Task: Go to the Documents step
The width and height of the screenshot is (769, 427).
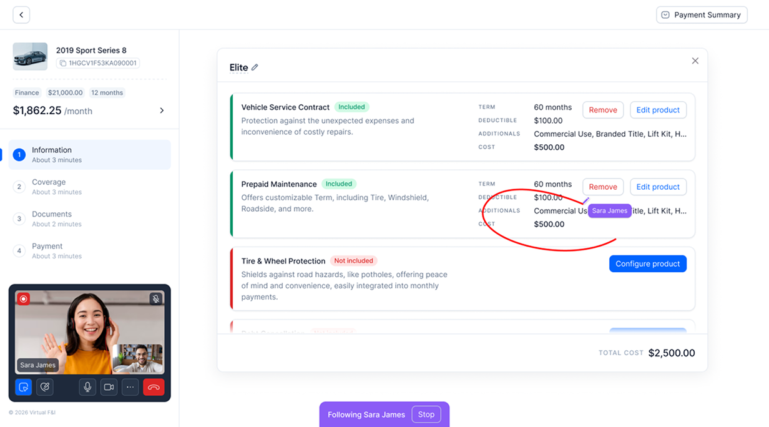Action: click(52, 218)
